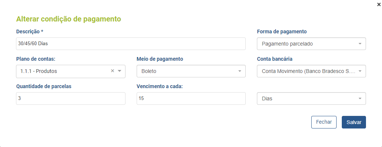
Task: Click Conta bancária dropdown arrow
Action: 360,71
